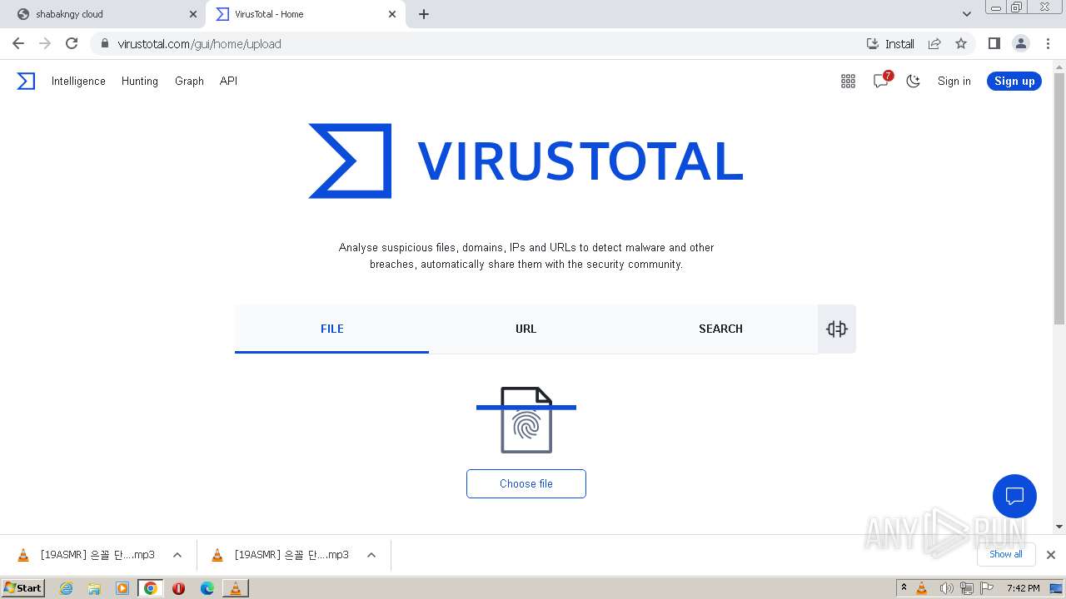
Task: Open Microsoft Edge from taskbar
Action: pos(207,588)
